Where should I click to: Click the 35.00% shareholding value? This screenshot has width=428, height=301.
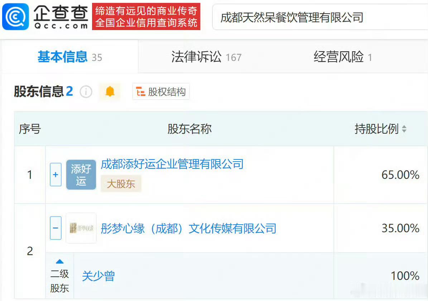[400, 228]
